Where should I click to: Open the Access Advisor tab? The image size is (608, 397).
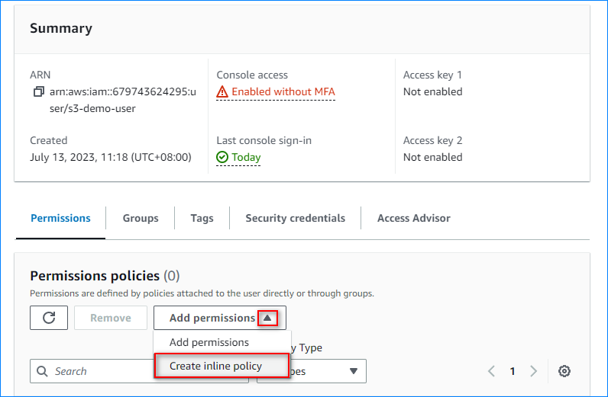(413, 218)
